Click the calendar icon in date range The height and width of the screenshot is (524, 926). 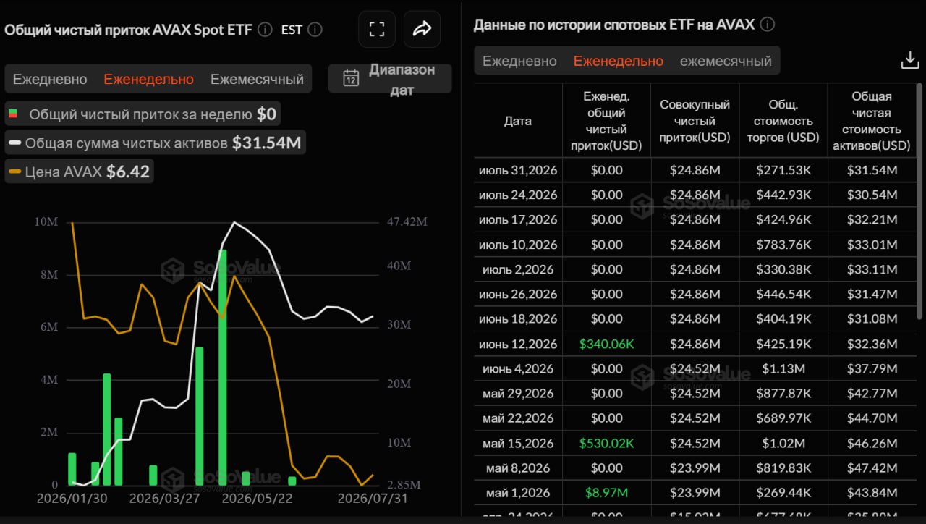coord(351,78)
